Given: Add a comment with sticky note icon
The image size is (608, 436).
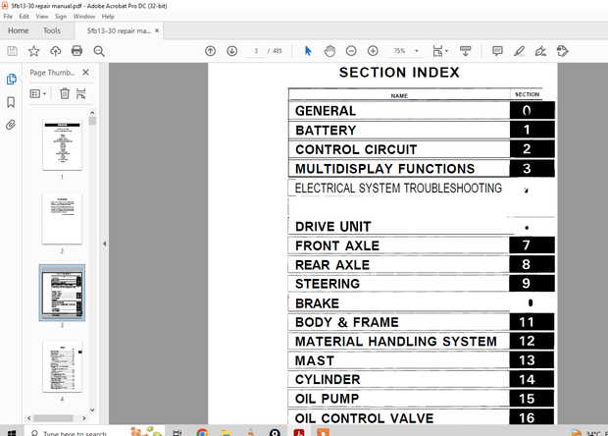Looking at the screenshot, I should tap(497, 51).
